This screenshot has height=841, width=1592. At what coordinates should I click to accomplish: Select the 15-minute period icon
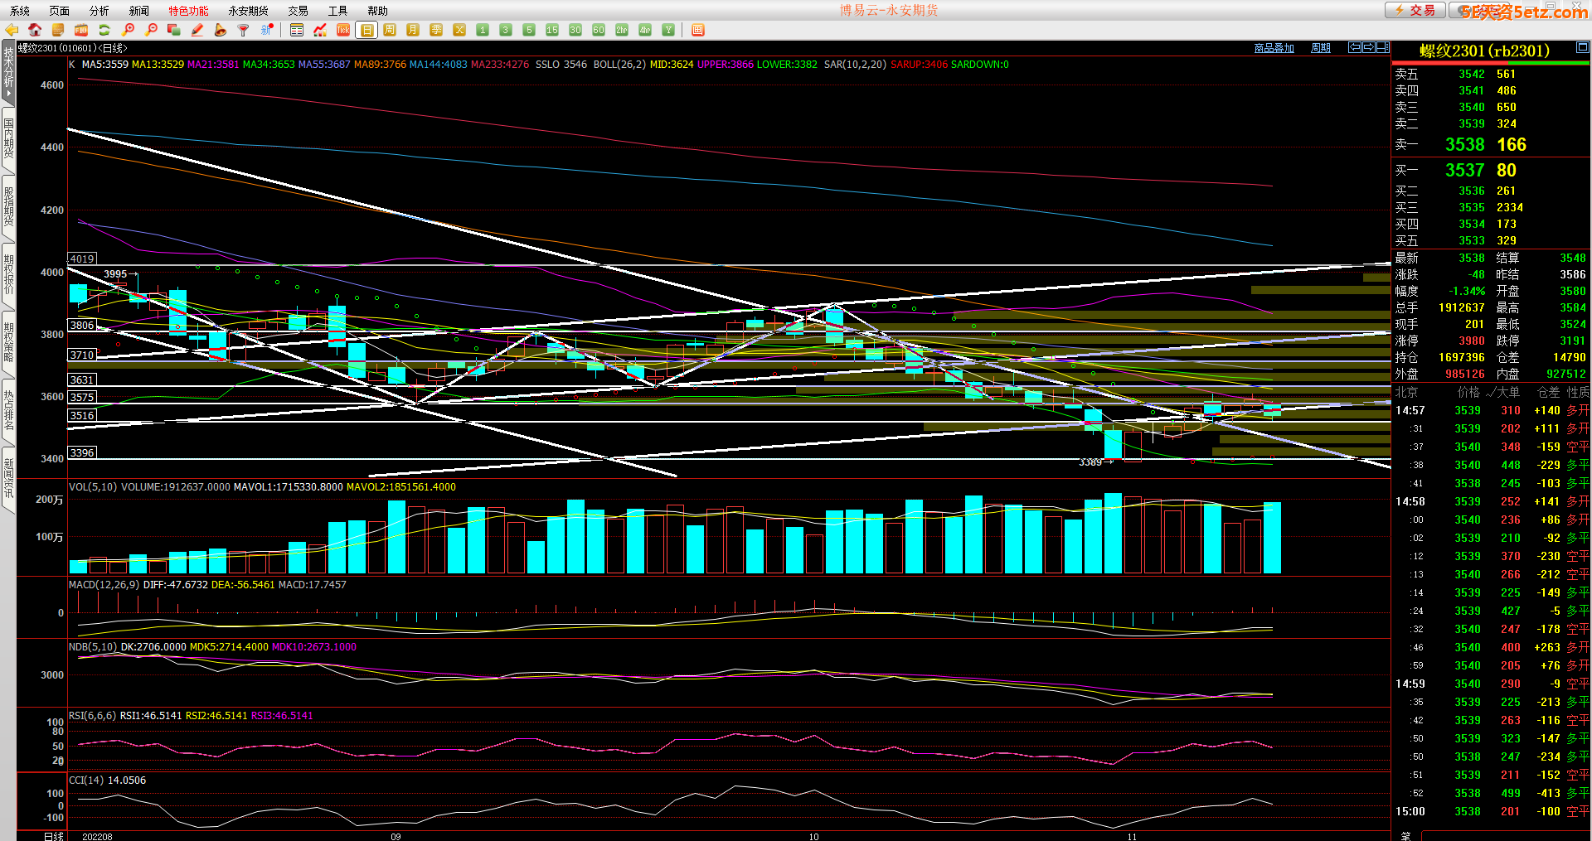[552, 30]
